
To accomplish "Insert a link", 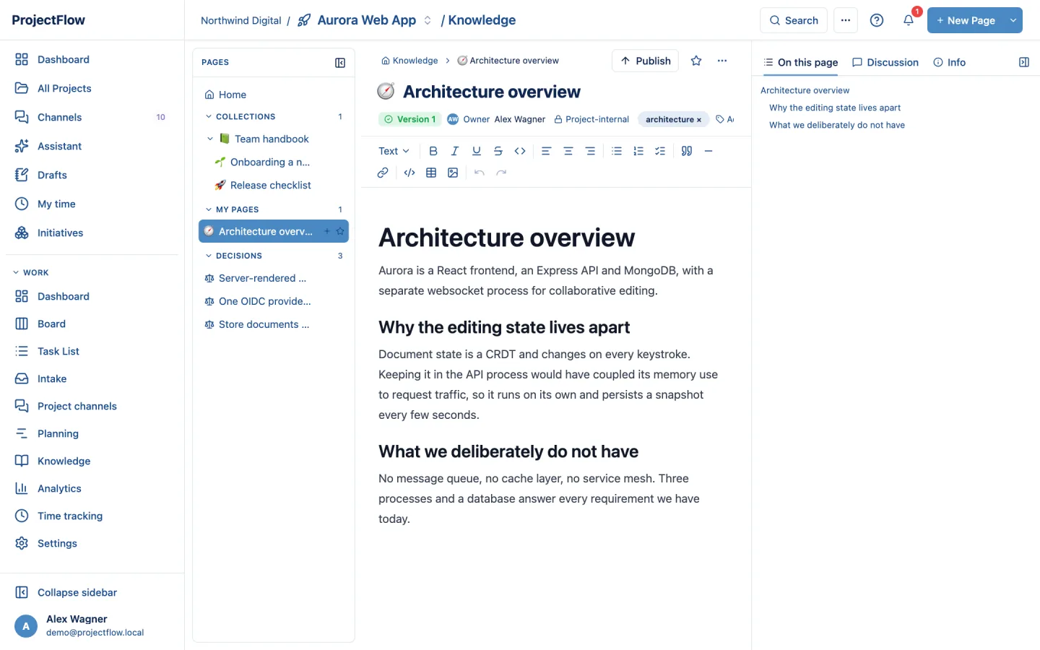I will (383, 173).
